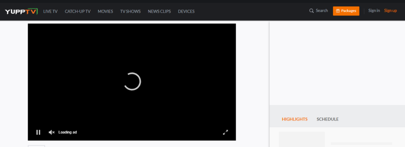Unmute the player with the speaker icon

coord(52,132)
